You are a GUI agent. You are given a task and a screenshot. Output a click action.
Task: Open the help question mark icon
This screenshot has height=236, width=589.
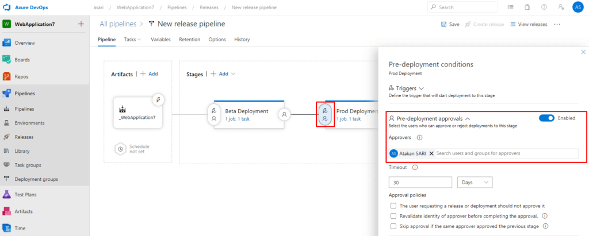pos(544,7)
